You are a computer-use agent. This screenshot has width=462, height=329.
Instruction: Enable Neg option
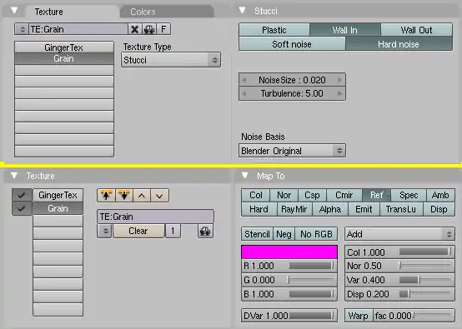284,234
